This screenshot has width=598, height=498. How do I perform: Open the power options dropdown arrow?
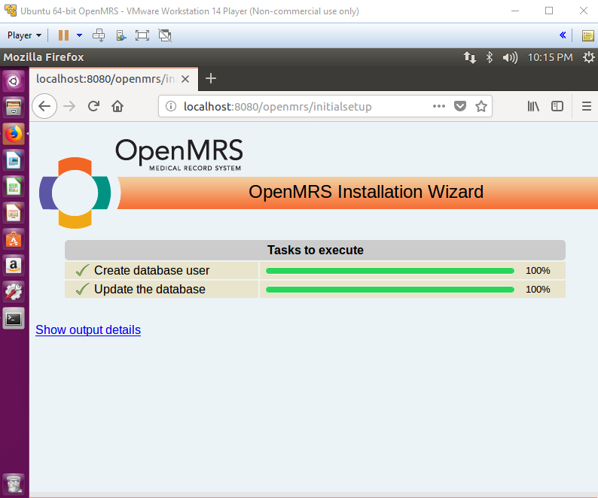(79, 35)
